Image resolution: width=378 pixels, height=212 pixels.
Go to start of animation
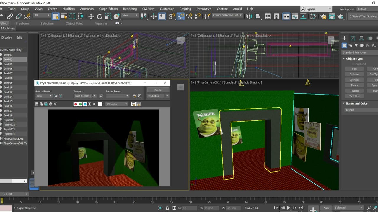tap(276, 208)
